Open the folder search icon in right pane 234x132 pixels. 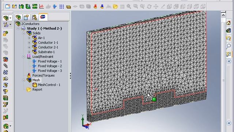pyautogui.click(x=229, y=38)
